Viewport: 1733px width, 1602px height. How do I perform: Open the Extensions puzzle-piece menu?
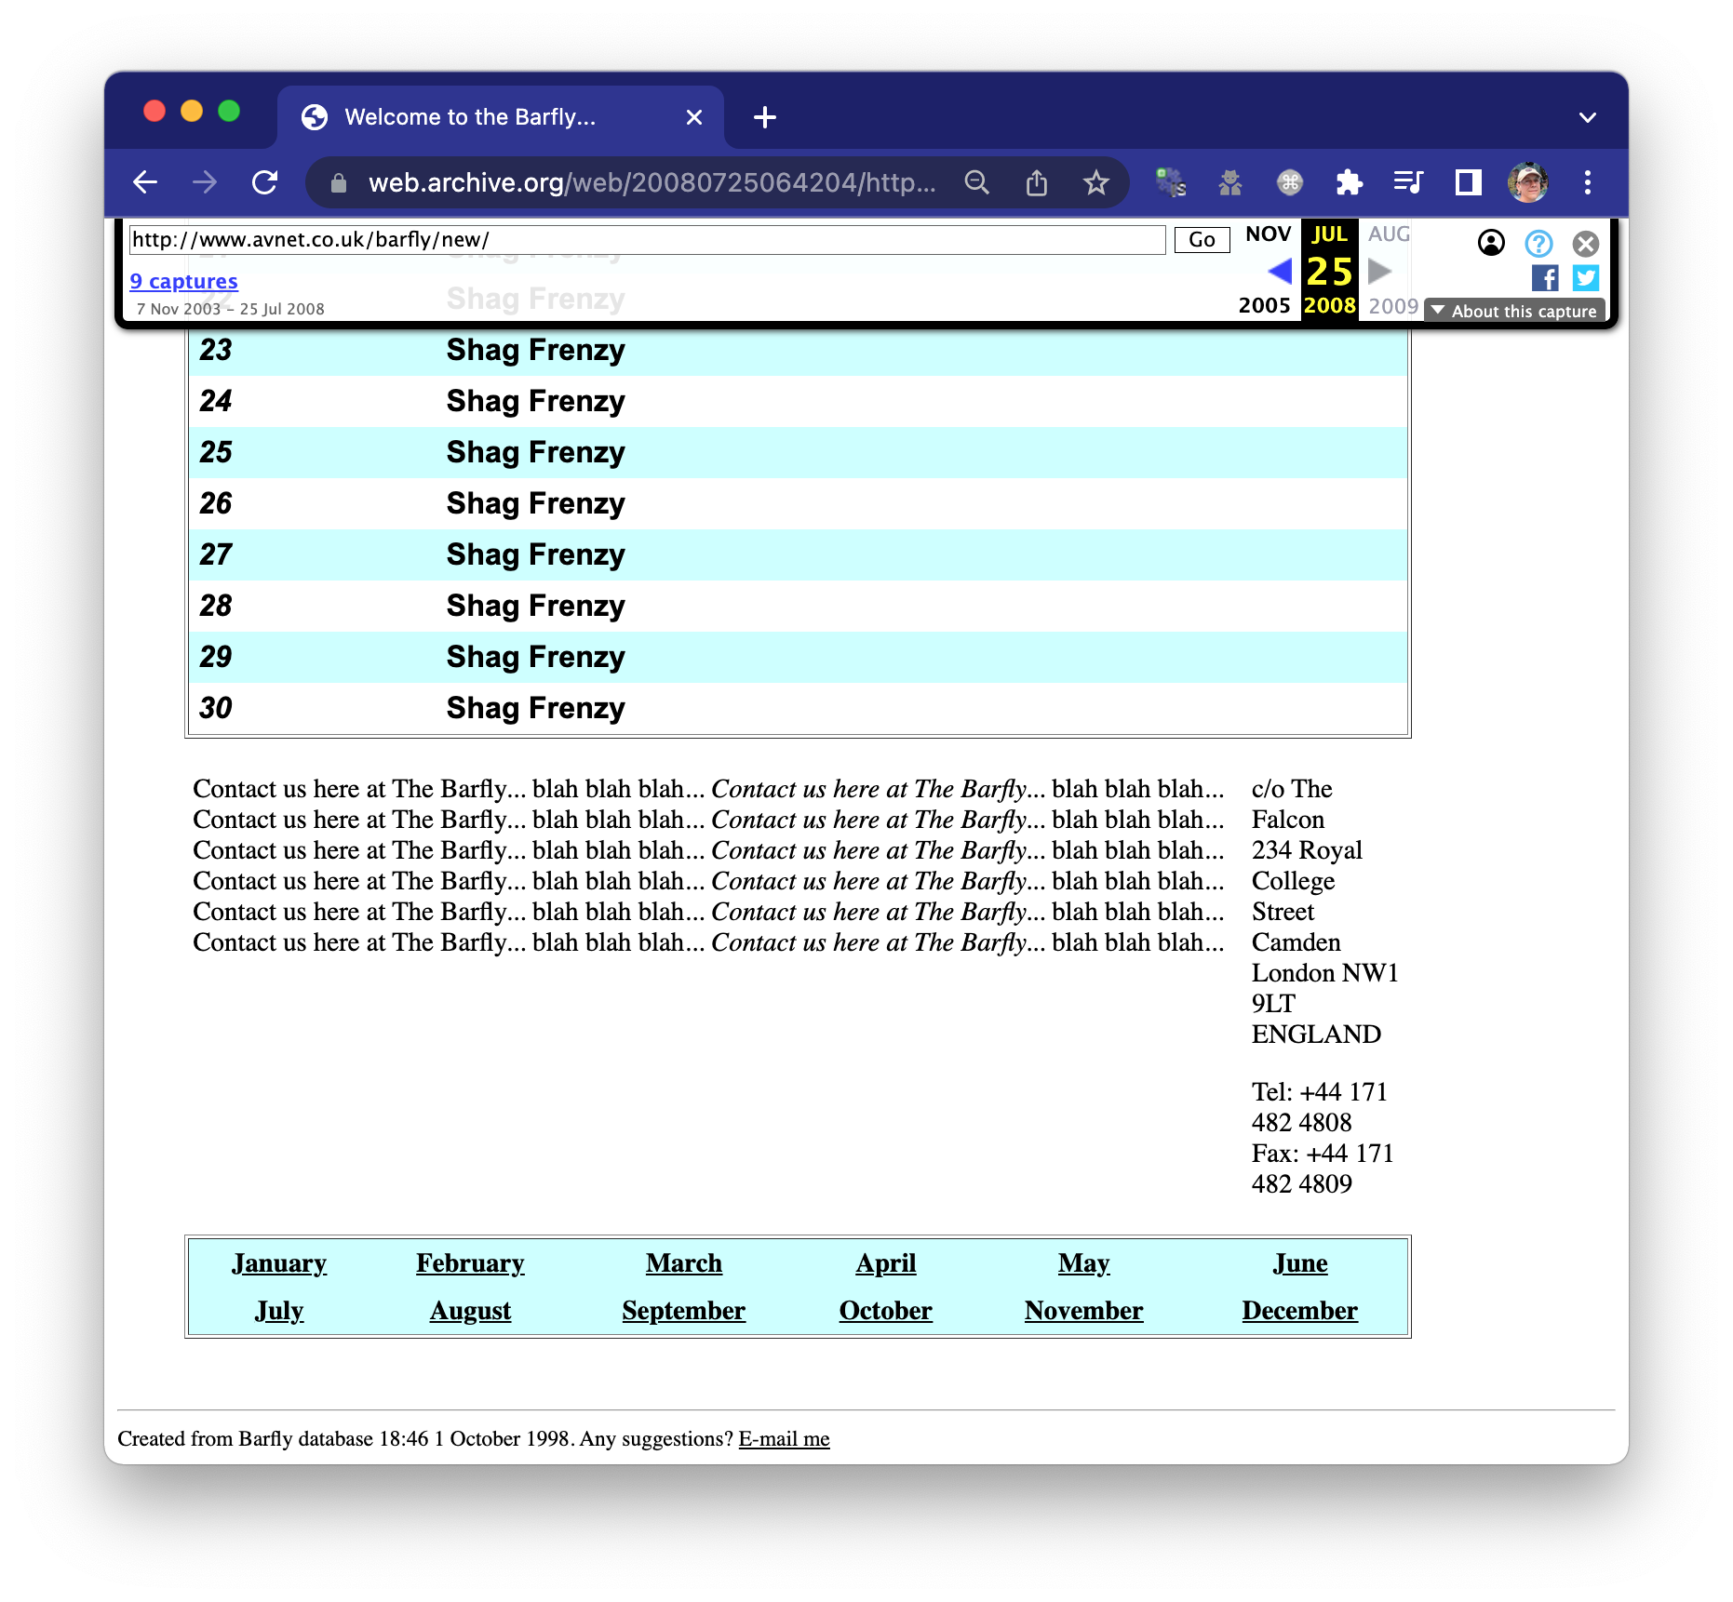click(x=1349, y=182)
